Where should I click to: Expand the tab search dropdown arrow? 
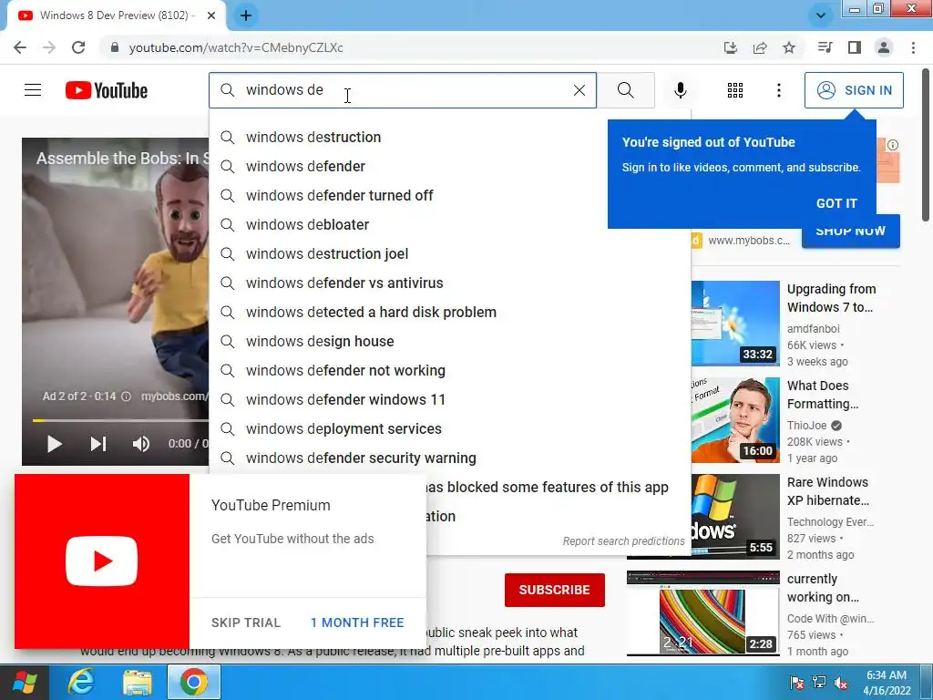(x=821, y=15)
